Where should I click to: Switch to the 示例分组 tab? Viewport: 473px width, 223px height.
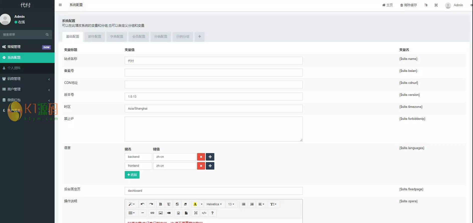[x=183, y=36]
